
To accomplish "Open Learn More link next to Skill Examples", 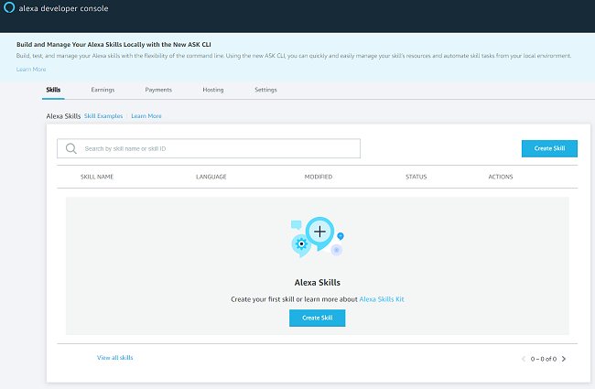I will click(146, 116).
